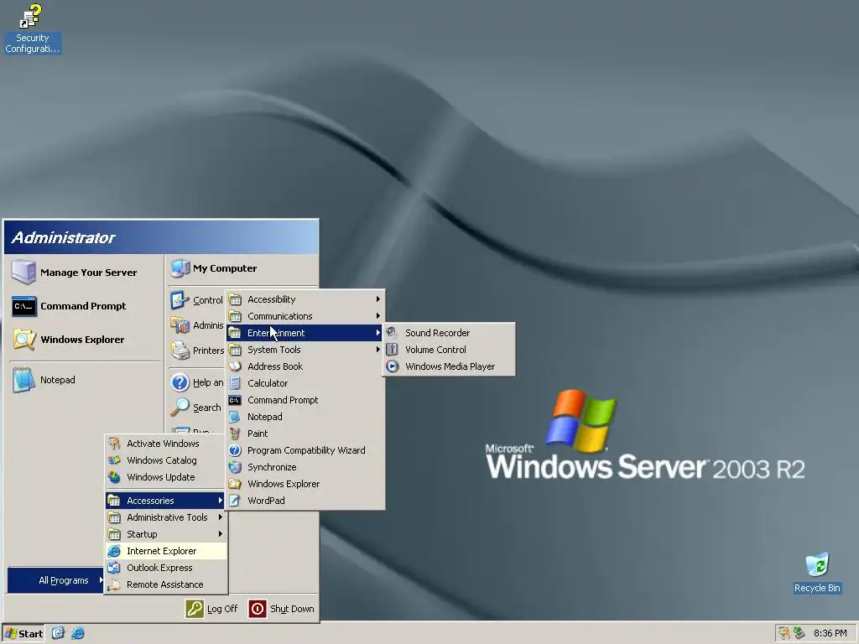Open WordPad from Accessories menu
This screenshot has height=644, width=859.
pos(305,501)
